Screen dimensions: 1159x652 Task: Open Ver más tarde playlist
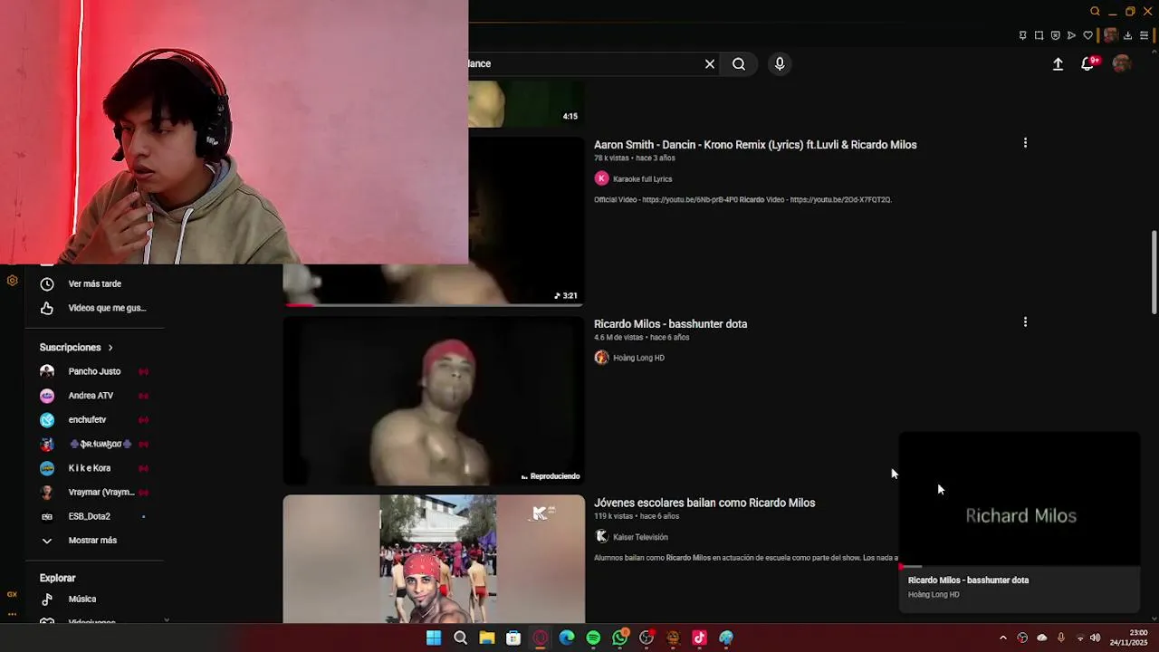pos(94,284)
